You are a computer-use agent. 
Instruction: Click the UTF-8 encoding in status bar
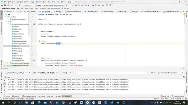coord(172,99)
